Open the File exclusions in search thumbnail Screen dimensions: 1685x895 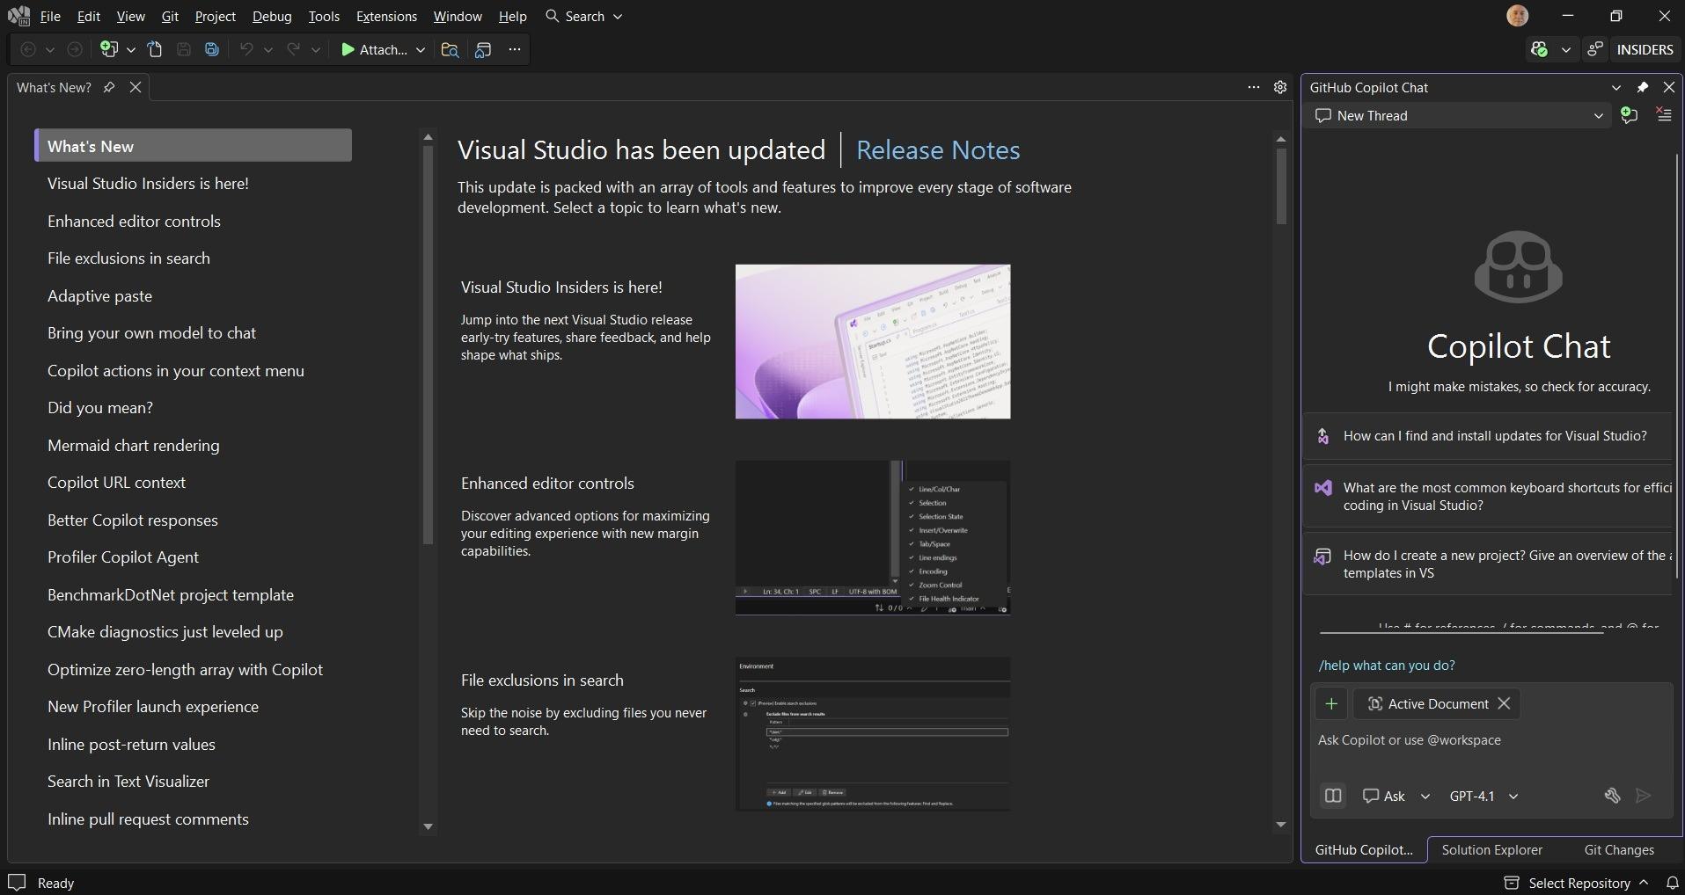[873, 734]
